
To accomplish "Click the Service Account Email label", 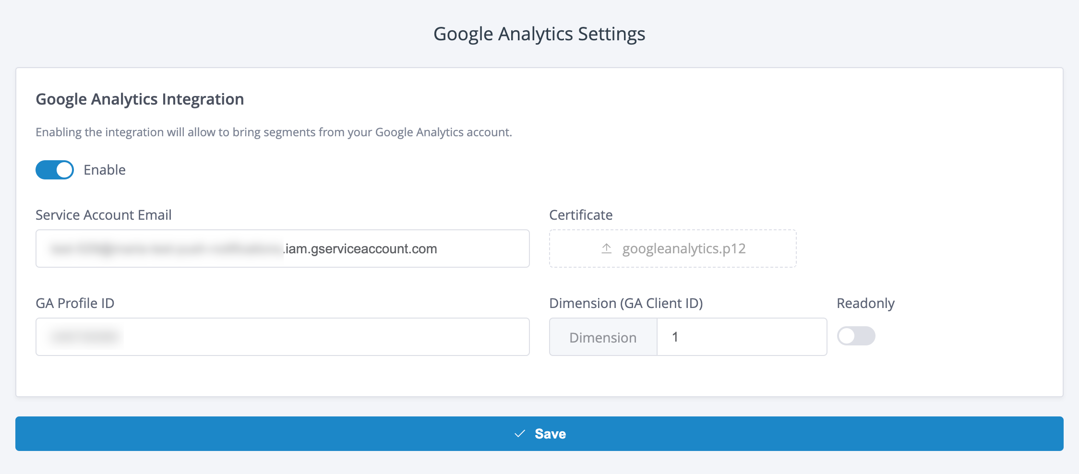I will [x=104, y=215].
